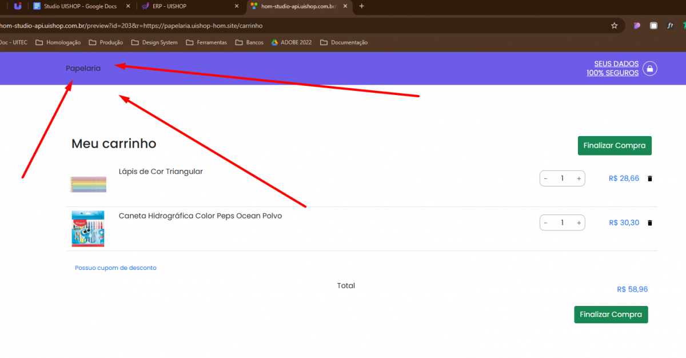Bookmark this page with the star icon

click(615, 26)
